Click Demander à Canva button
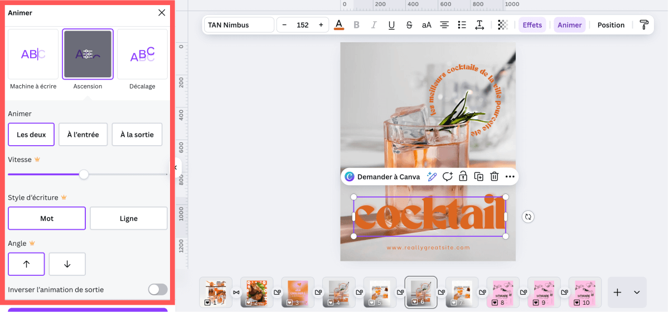Screen dimensions: 669x312 (382, 177)
